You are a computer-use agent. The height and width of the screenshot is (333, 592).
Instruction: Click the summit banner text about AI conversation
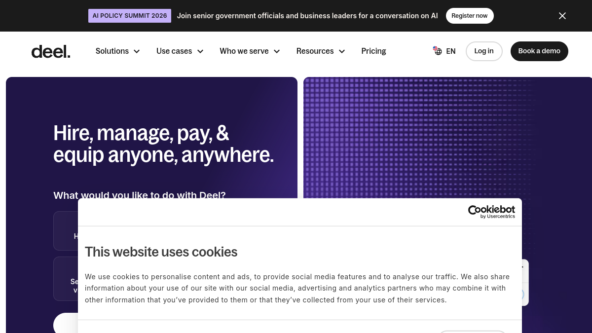[x=307, y=16]
